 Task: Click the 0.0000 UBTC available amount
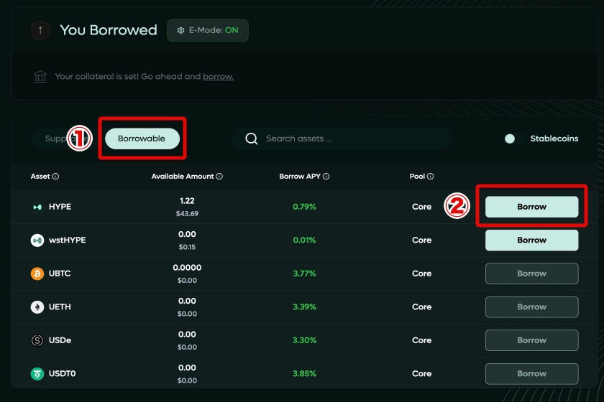coord(187,268)
